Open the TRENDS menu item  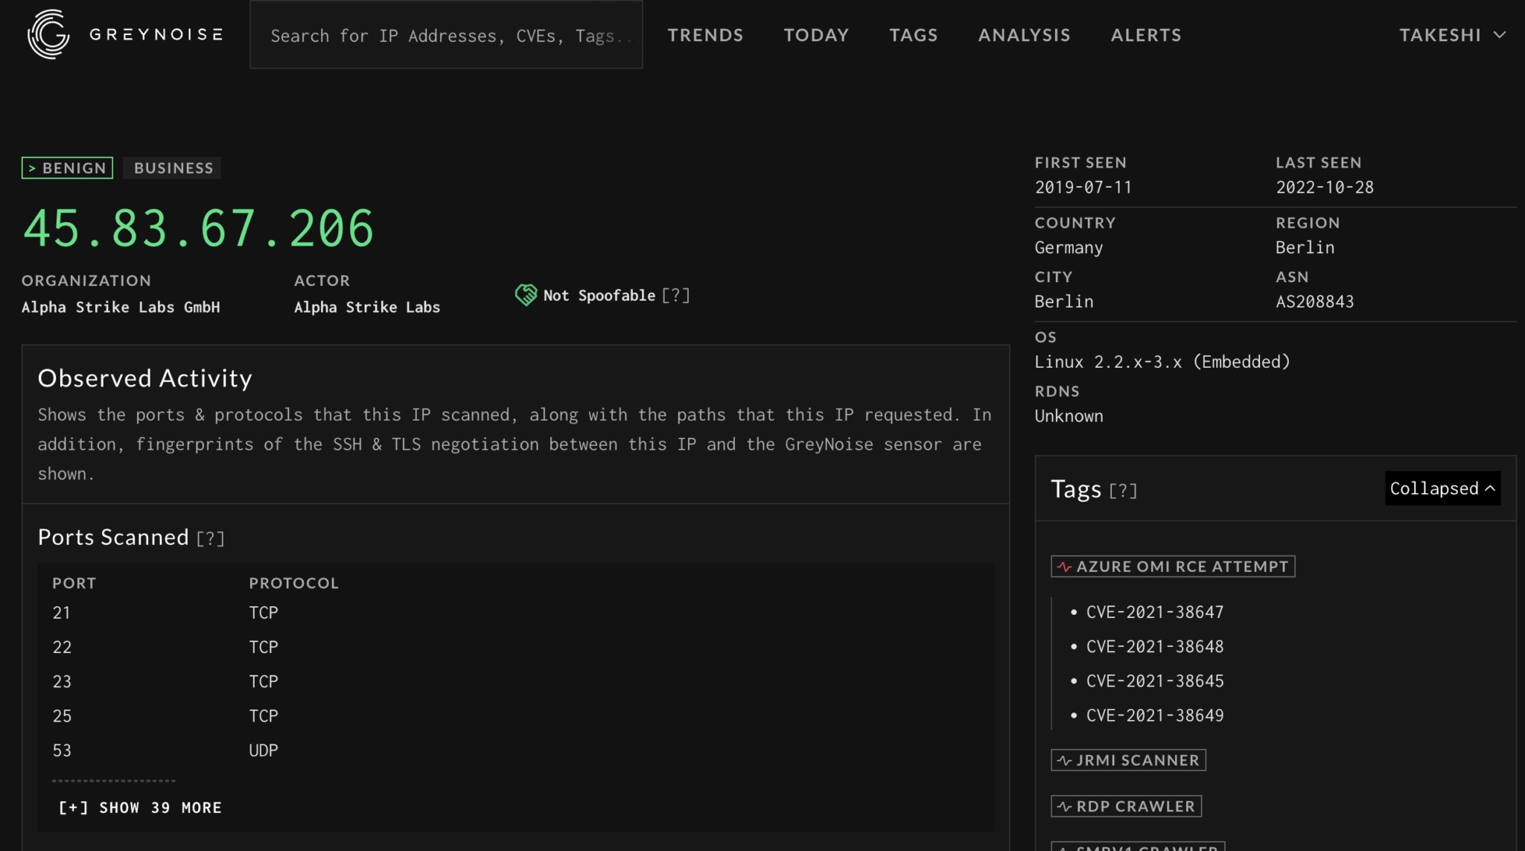[705, 34]
